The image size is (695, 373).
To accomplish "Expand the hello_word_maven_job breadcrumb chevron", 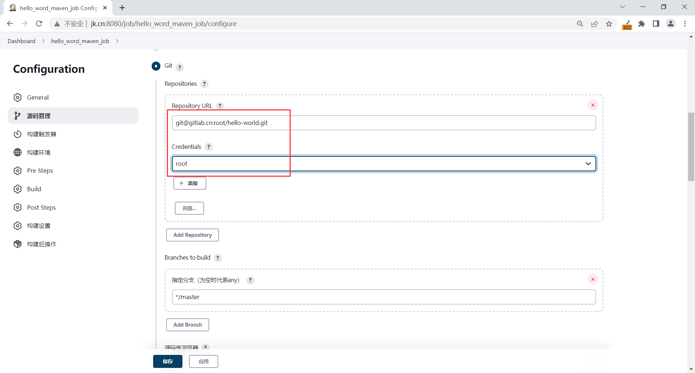I will pos(117,41).
